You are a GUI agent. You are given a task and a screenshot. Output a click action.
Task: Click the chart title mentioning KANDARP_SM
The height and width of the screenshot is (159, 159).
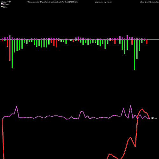tap(52, 2)
